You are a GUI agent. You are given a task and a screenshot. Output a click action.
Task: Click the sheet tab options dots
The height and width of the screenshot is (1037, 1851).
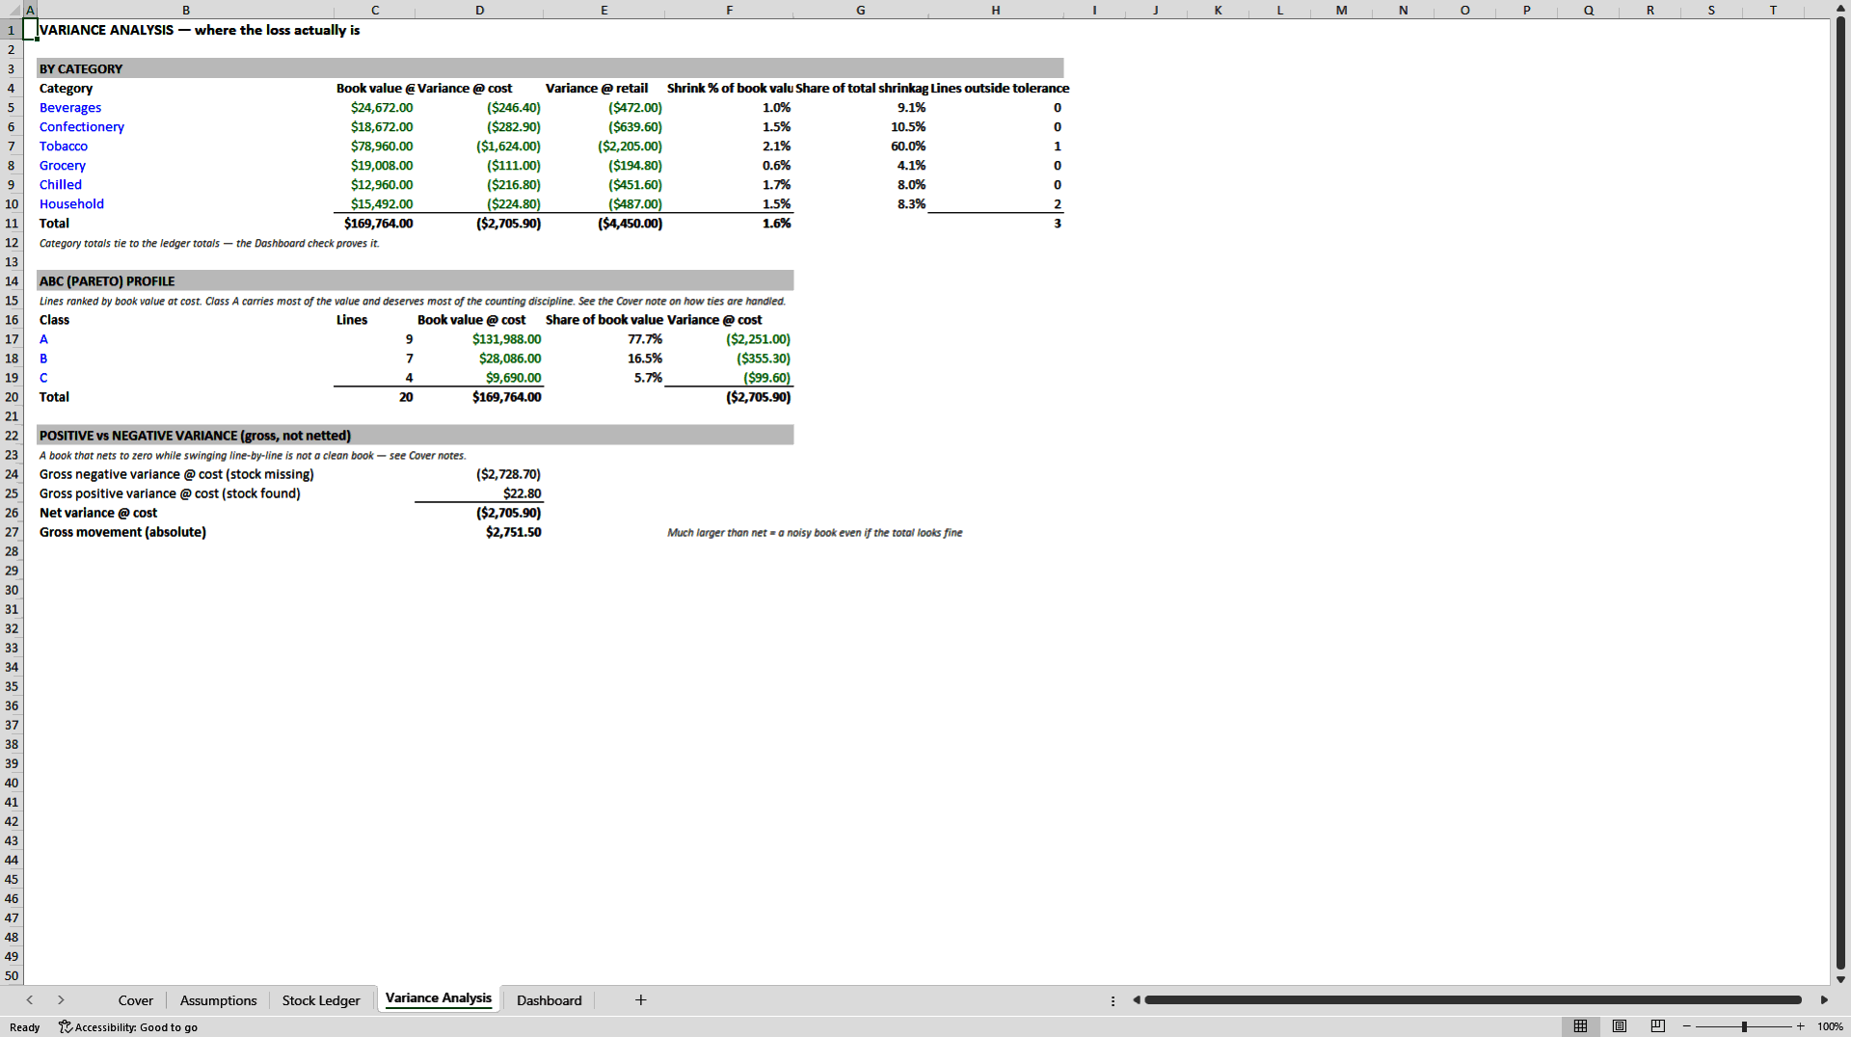point(1113,1000)
